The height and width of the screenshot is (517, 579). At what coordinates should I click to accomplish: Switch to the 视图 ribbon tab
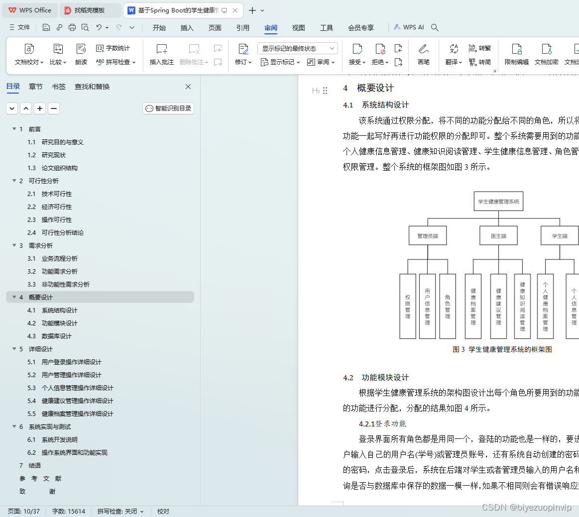pyautogui.click(x=298, y=28)
